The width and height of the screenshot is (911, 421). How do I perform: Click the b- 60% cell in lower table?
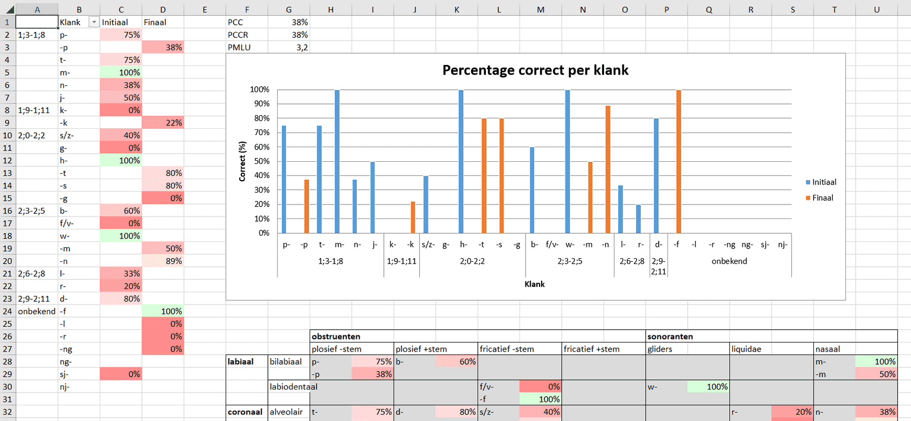point(457,361)
